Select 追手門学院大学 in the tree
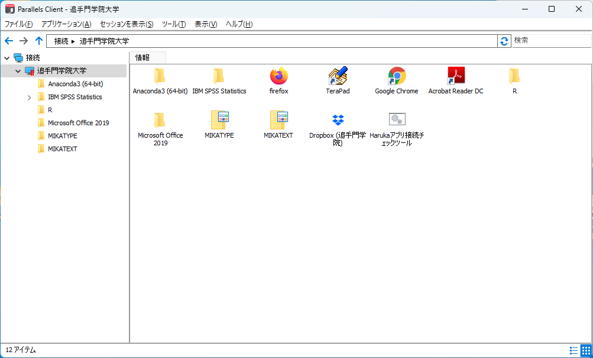The width and height of the screenshot is (593, 358). pos(61,71)
